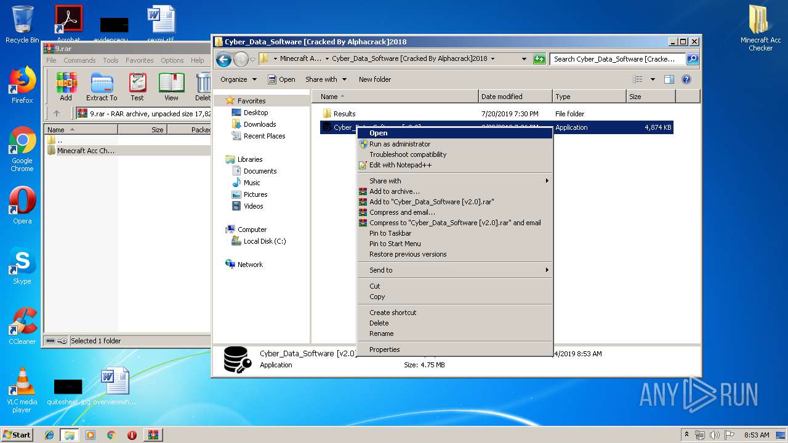The width and height of the screenshot is (788, 443).
Task: Expand the Share with submenu arrow
Action: pyautogui.click(x=547, y=181)
